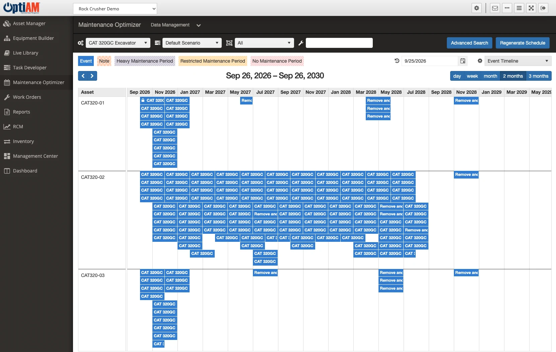Switch to day view
This screenshot has height=352, width=556.
pos(457,76)
